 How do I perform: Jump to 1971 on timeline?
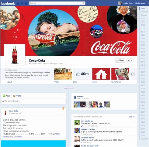click(x=143, y=58)
